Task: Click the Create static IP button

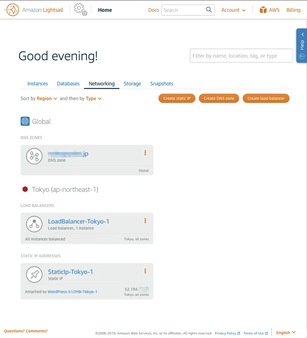Action: point(177,99)
